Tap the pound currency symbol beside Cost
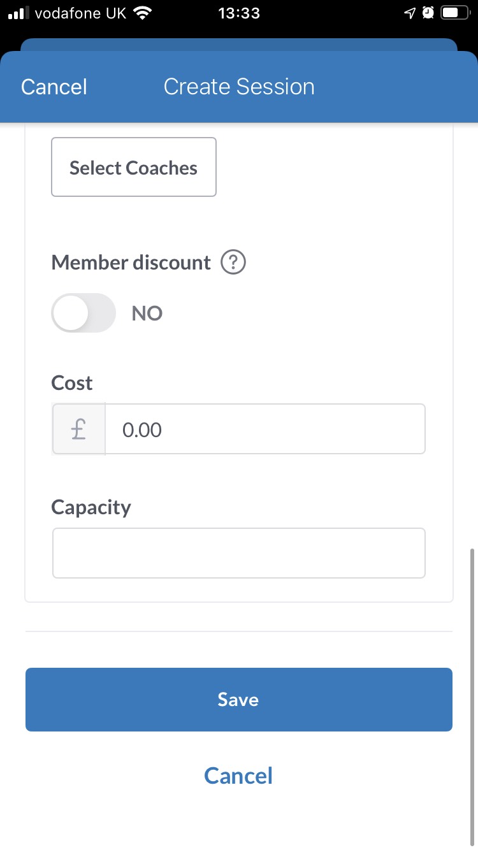The width and height of the screenshot is (478, 850). [78, 429]
